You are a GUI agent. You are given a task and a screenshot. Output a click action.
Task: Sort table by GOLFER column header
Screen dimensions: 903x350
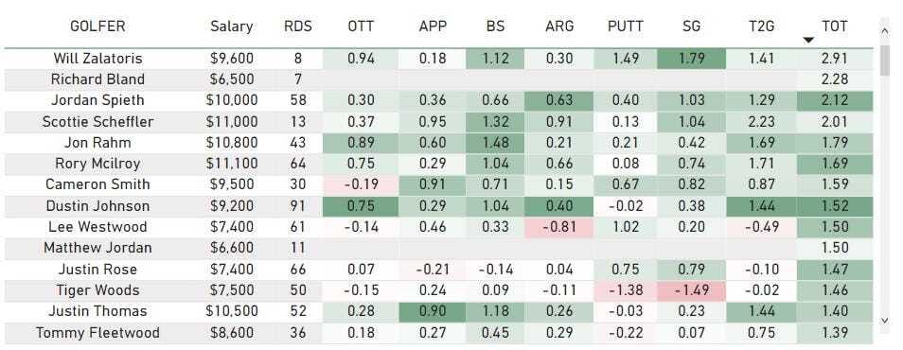(97, 26)
